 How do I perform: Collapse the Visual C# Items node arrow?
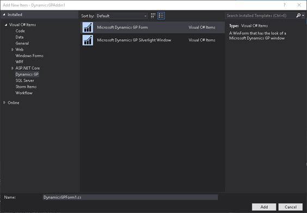click(6, 25)
